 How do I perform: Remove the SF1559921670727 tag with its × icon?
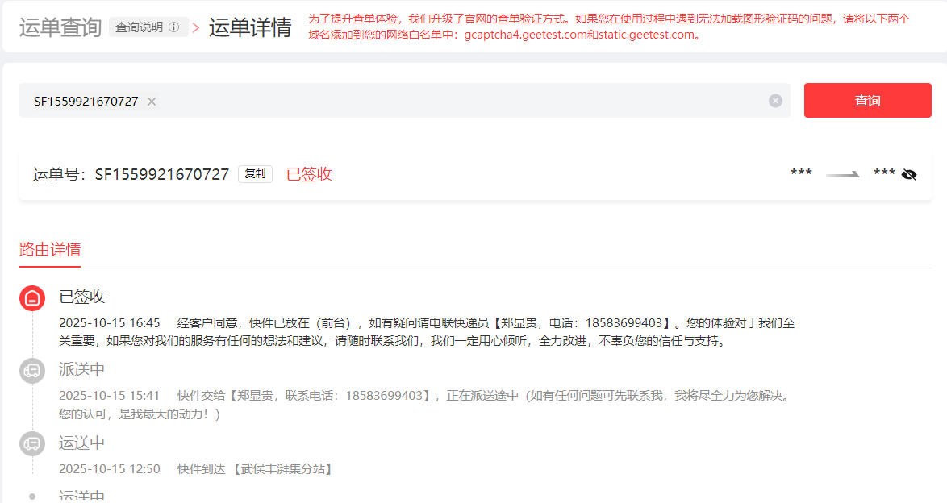[x=152, y=102]
